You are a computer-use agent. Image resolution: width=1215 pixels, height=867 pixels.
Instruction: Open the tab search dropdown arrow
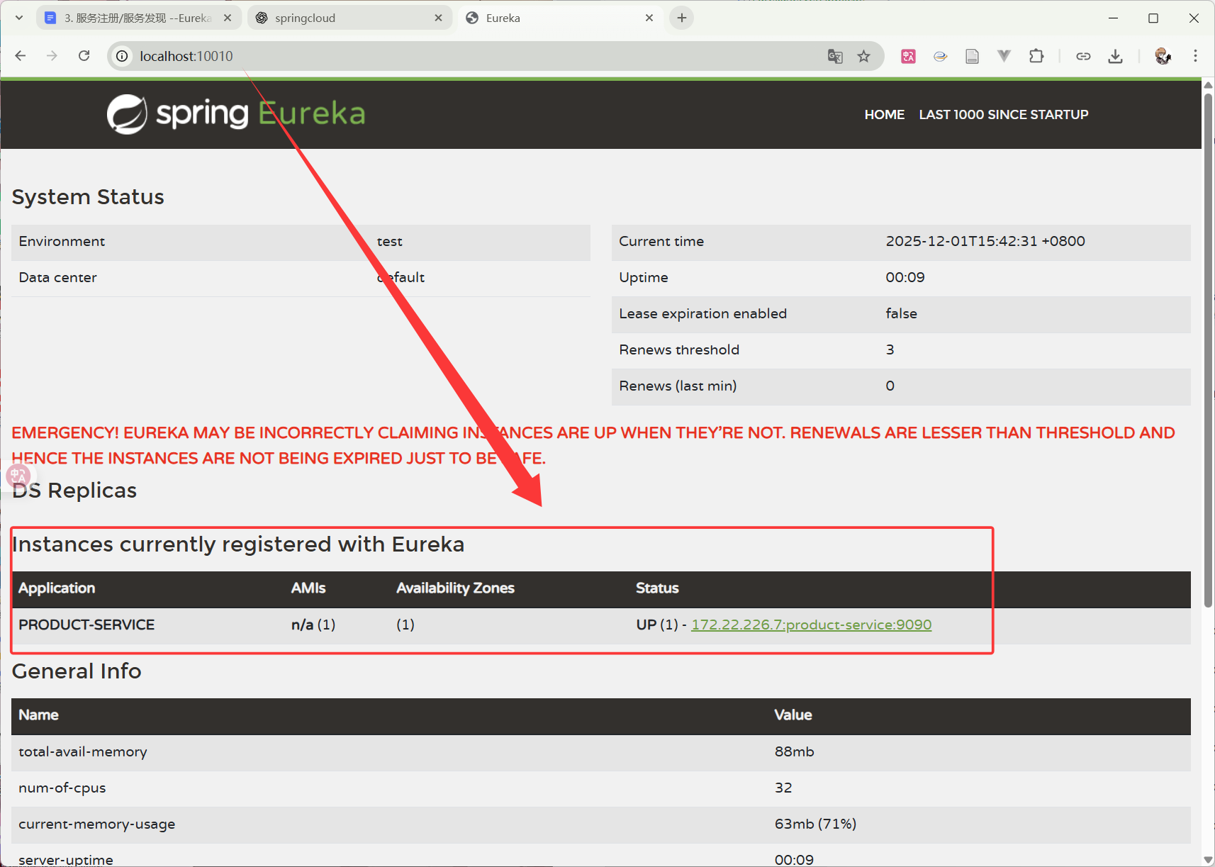coord(19,18)
